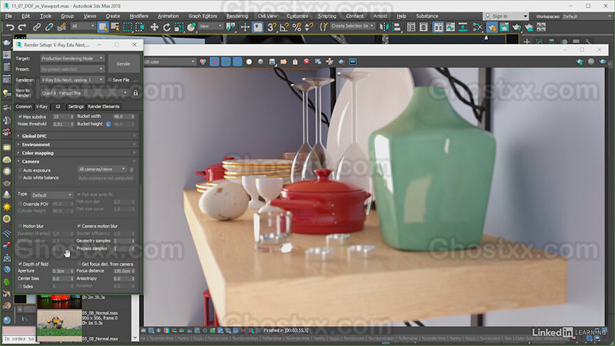The image size is (615, 346).
Task: Select the Select and Link tool
Action: tap(36, 27)
